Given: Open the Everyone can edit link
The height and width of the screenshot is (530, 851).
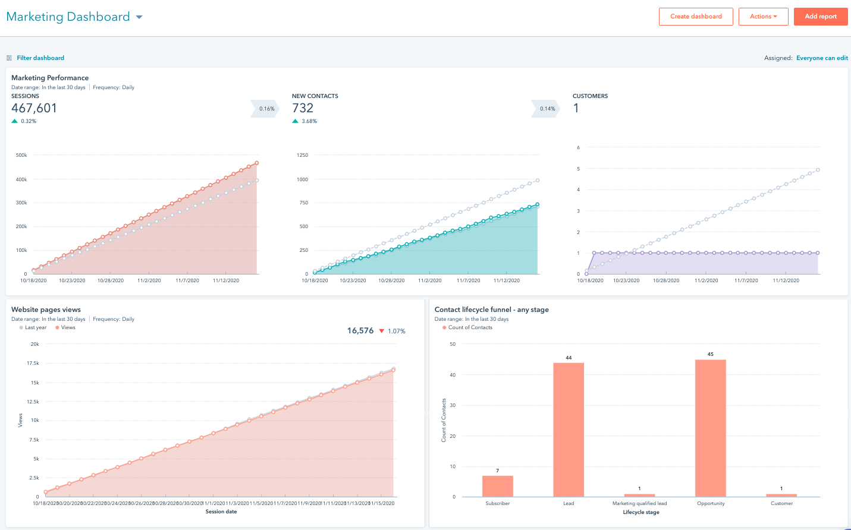Looking at the screenshot, I should pos(822,58).
